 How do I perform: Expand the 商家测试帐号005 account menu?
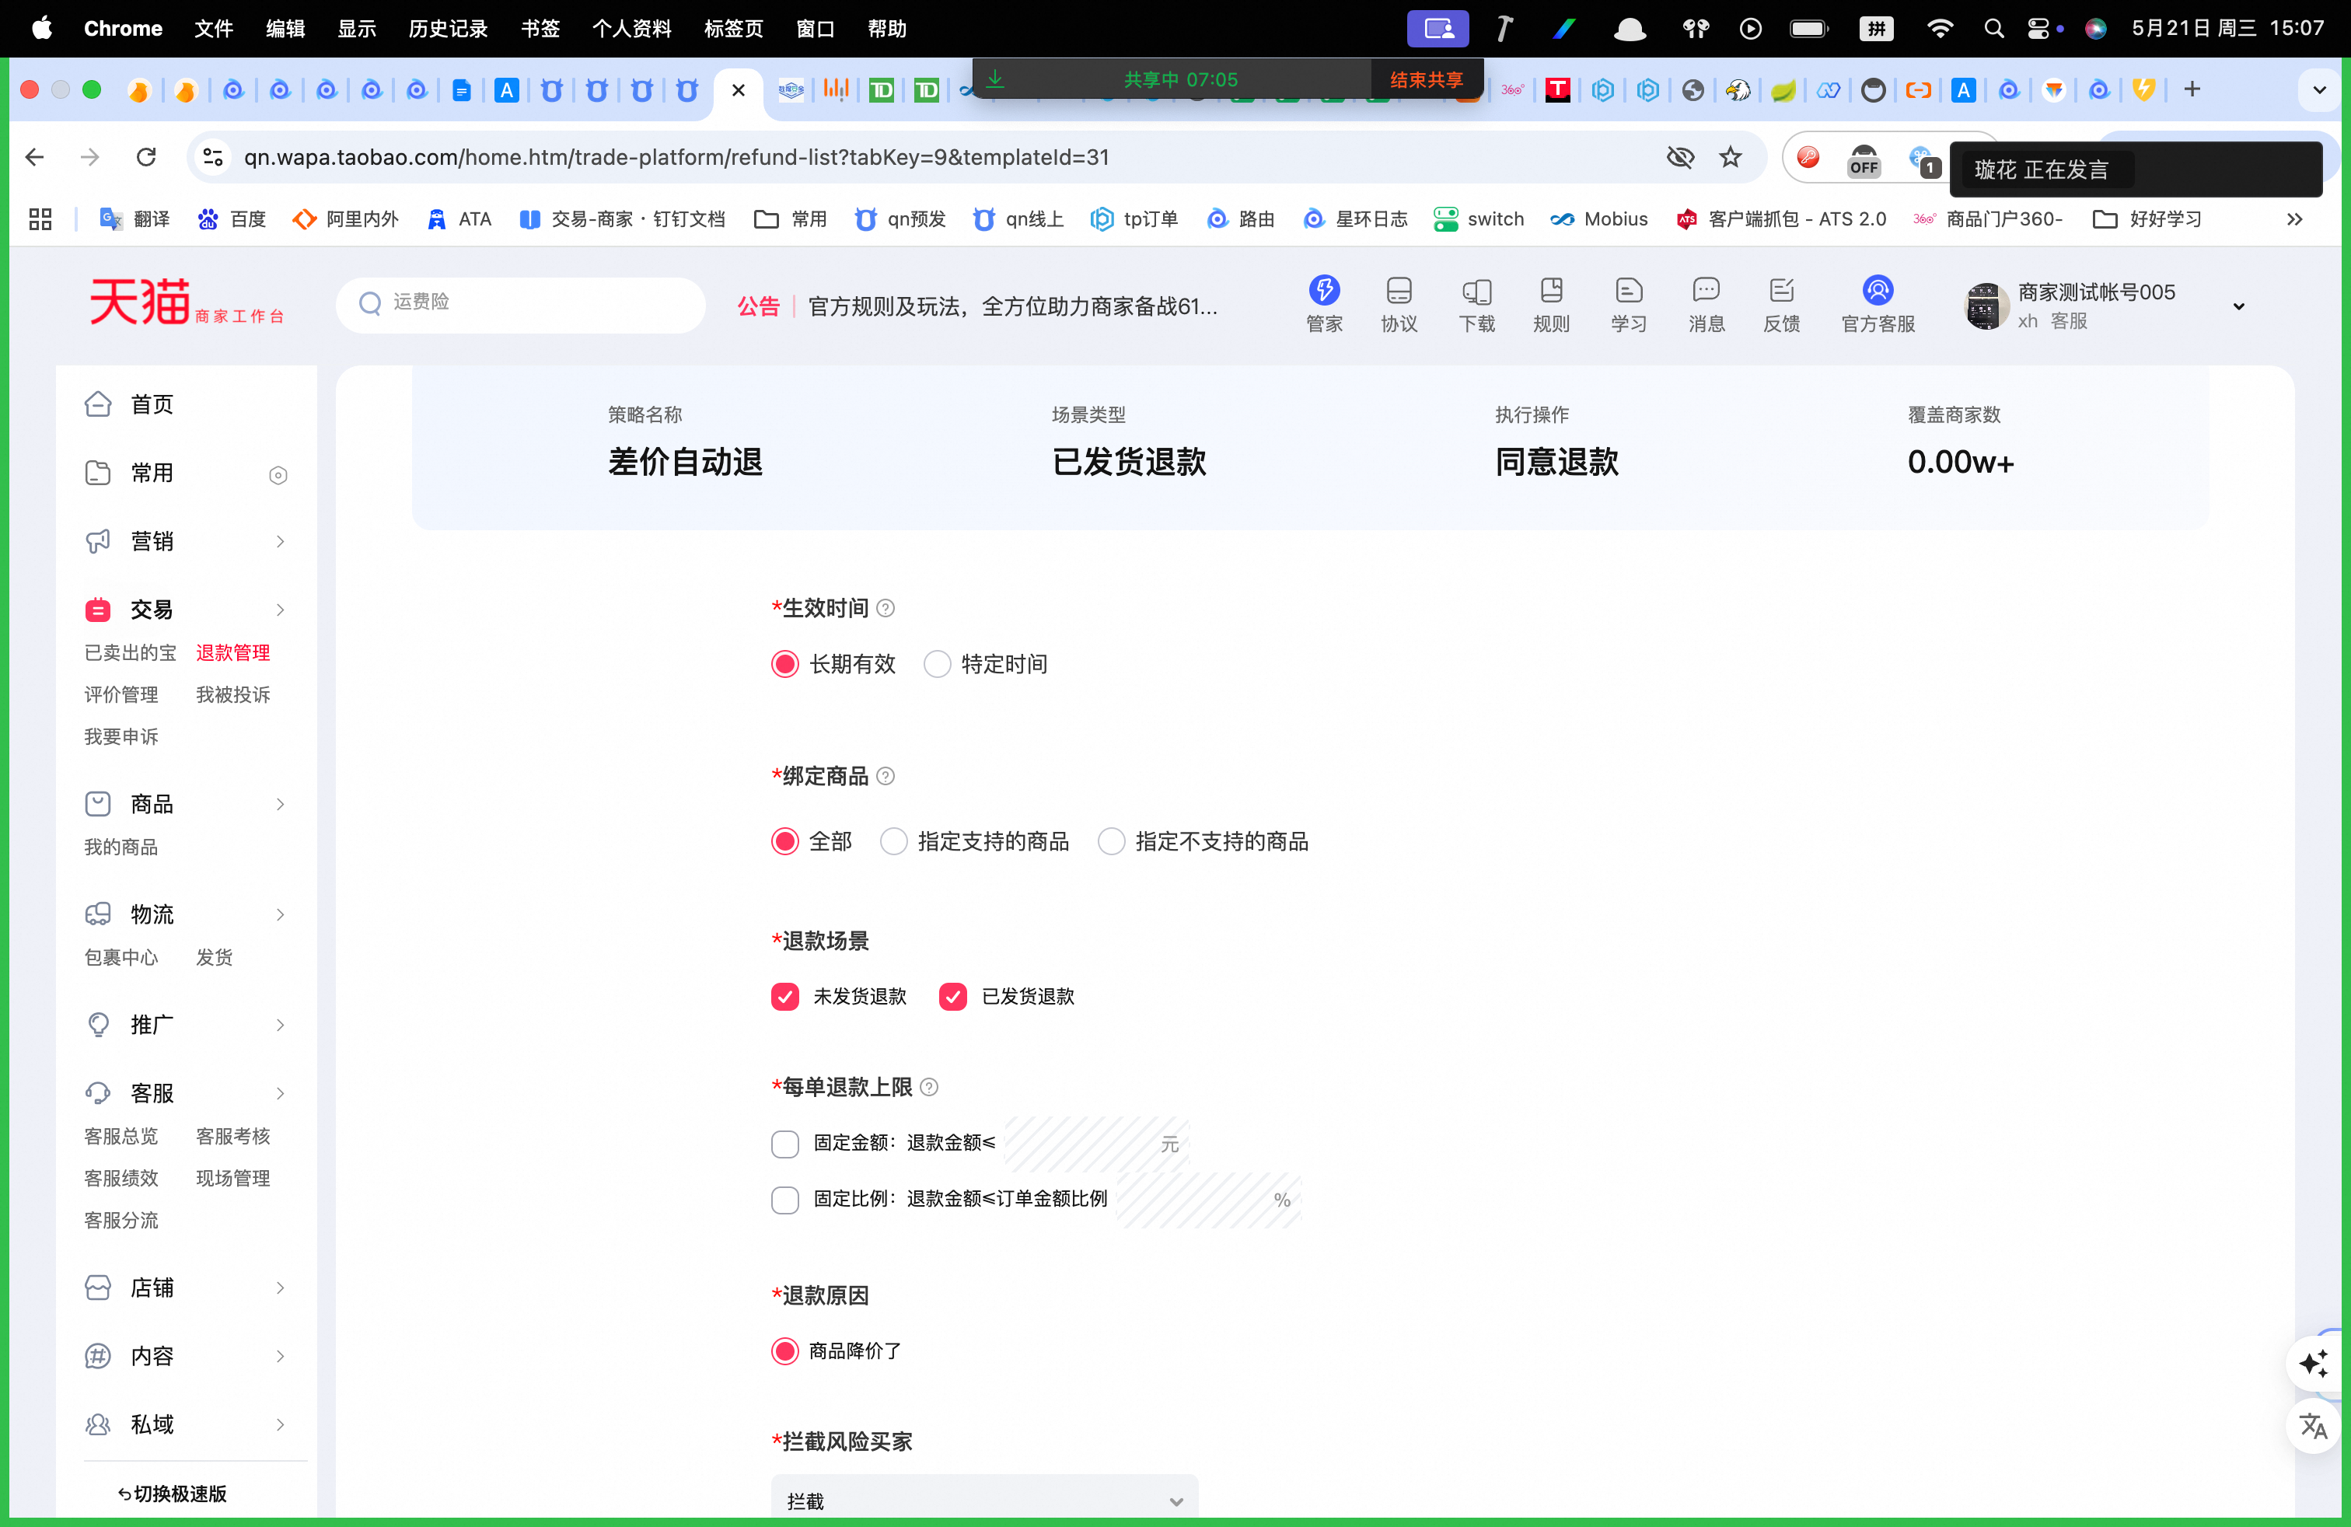point(2237,306)
